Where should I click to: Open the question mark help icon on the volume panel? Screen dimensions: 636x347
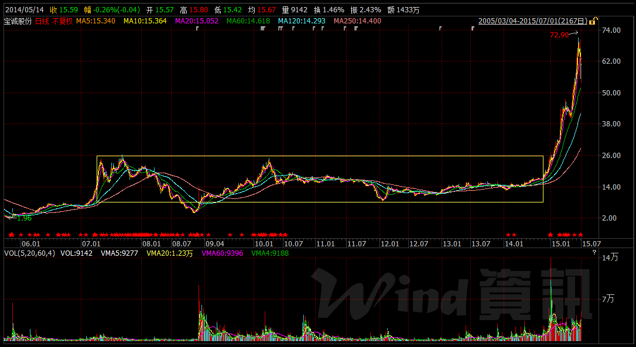pyautogui.click(x=594, y=252)
